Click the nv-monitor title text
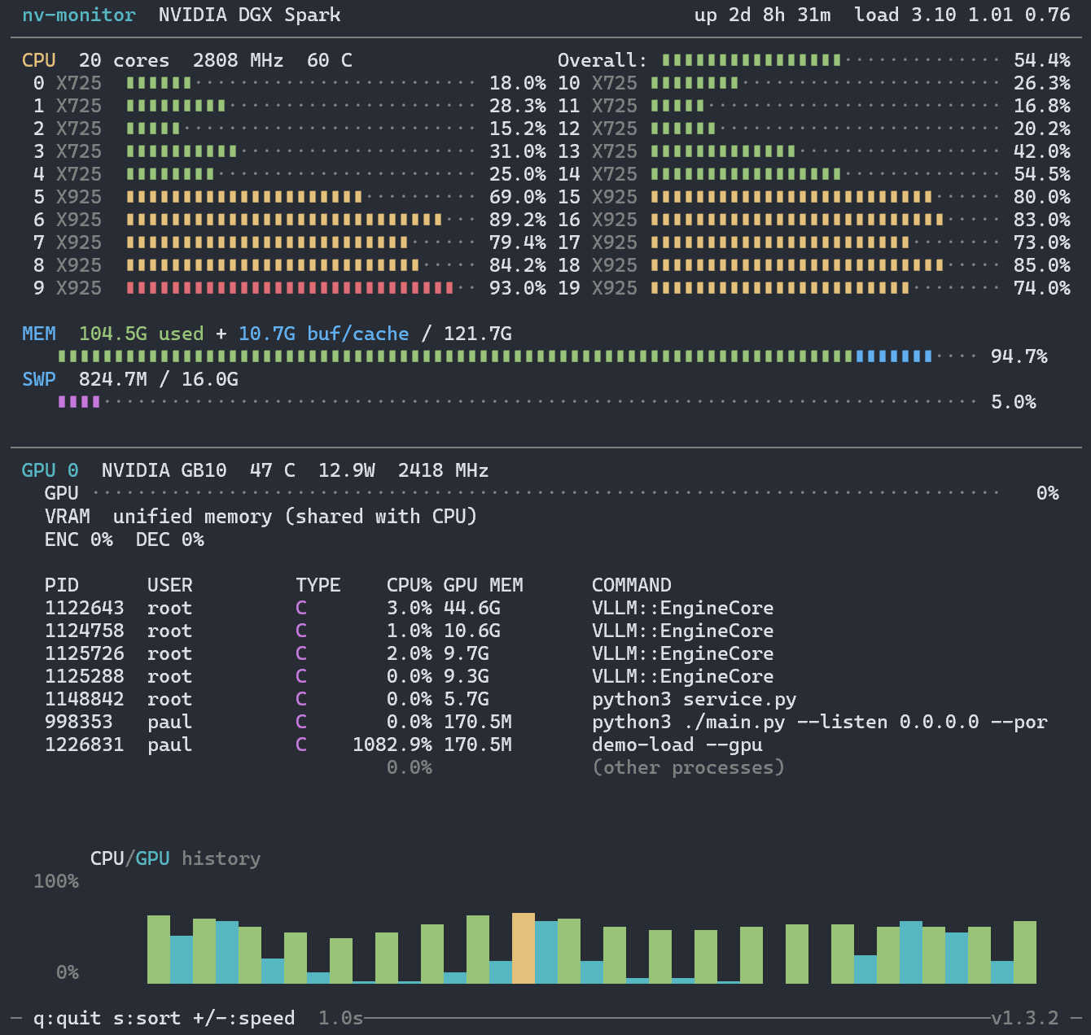The width and height of the screenshot is (1091, 1035). (79, 15)
